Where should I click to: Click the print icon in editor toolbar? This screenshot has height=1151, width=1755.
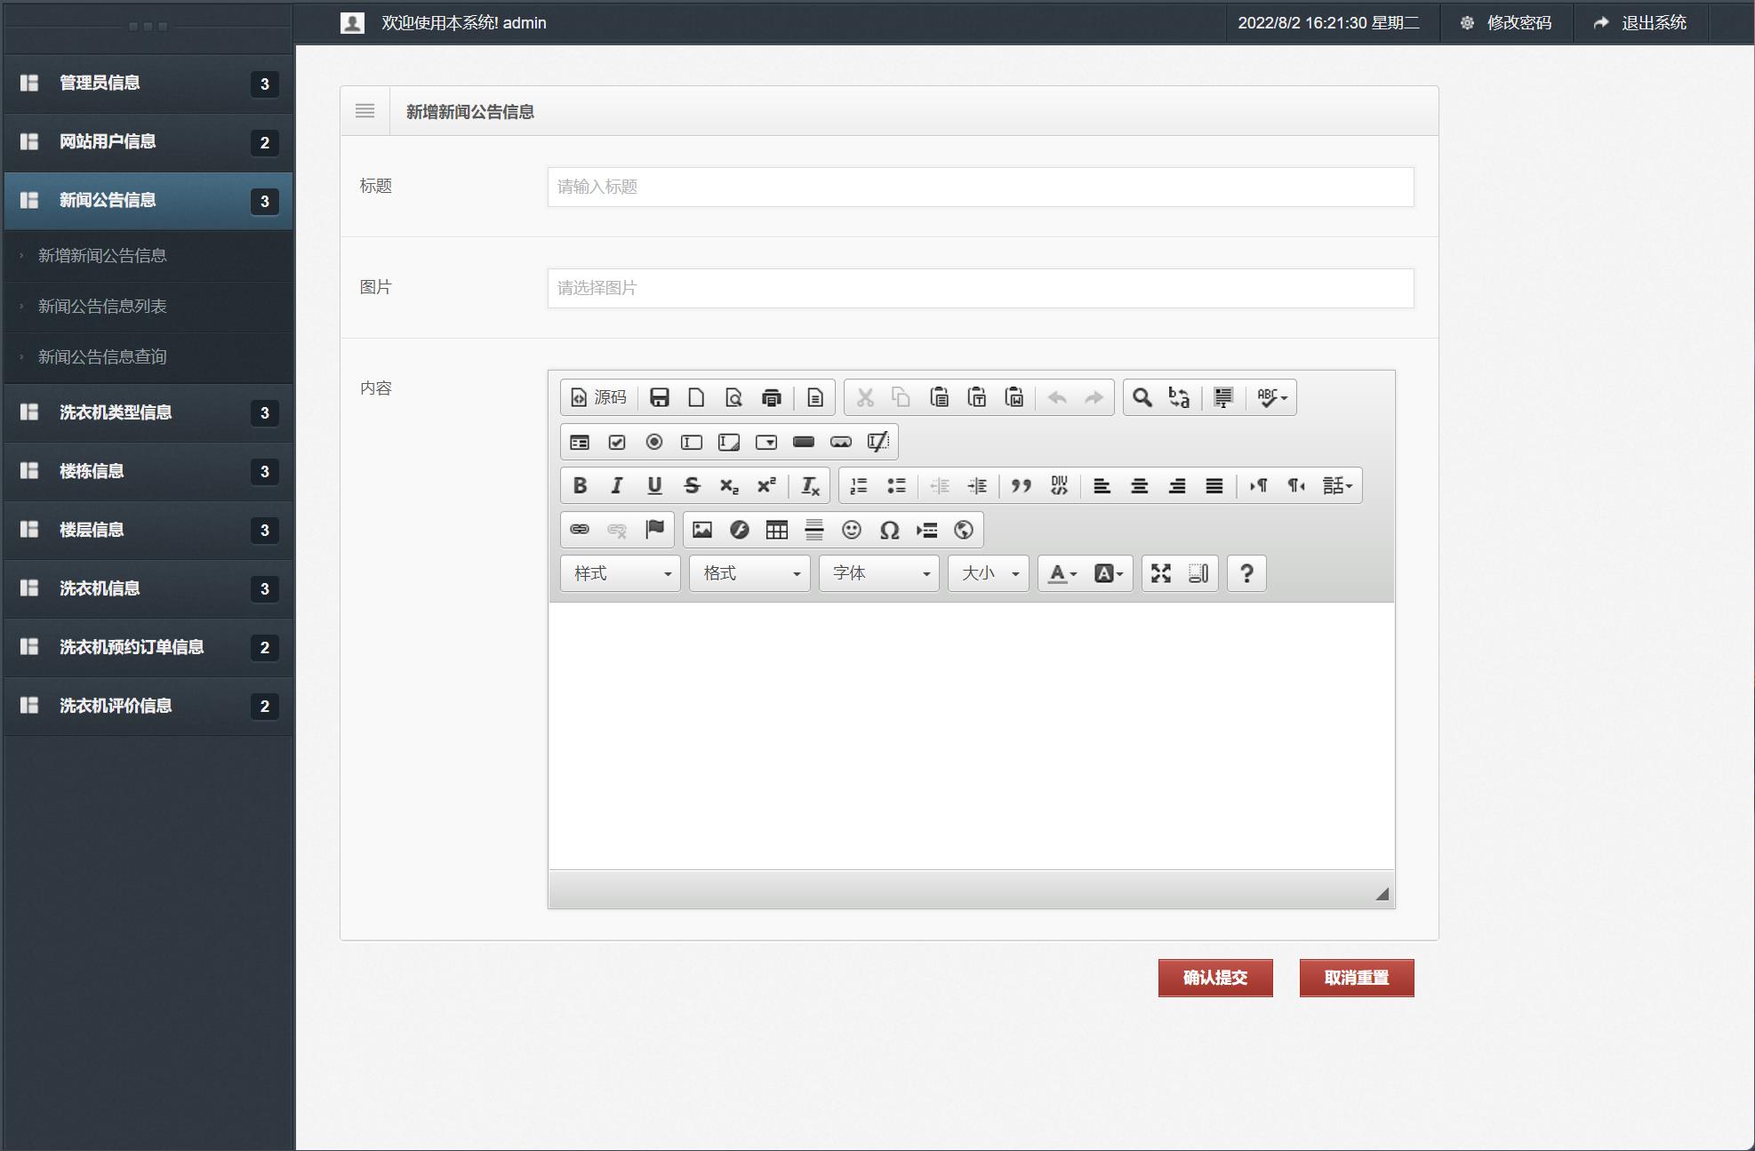click(x=771, y=397)
